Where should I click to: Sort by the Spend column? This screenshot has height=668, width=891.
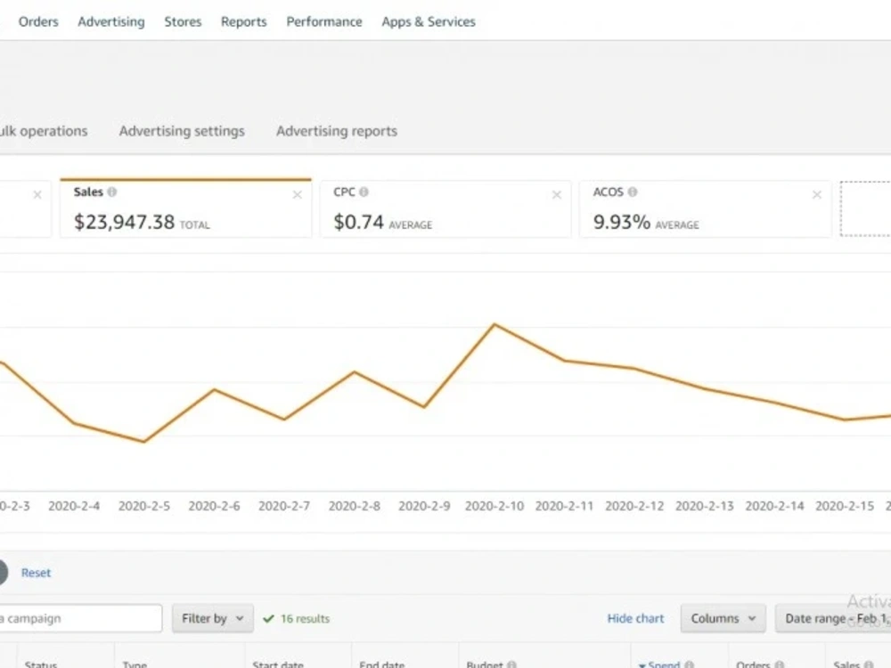664,664
